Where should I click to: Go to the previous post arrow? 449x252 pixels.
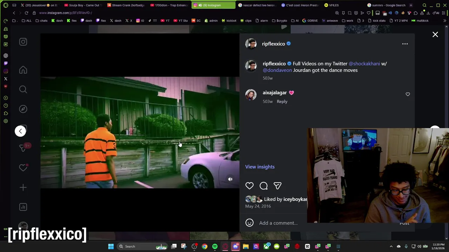click(20, 131)
